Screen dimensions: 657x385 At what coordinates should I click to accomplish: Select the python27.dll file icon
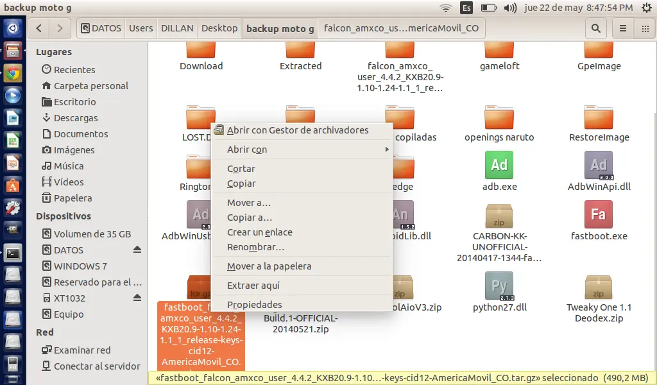[499, 286]
